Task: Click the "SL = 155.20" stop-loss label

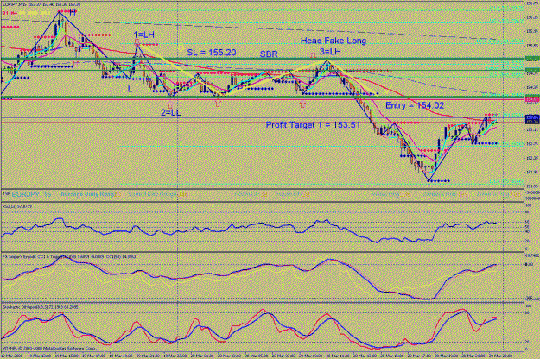Action: point(212,53)
